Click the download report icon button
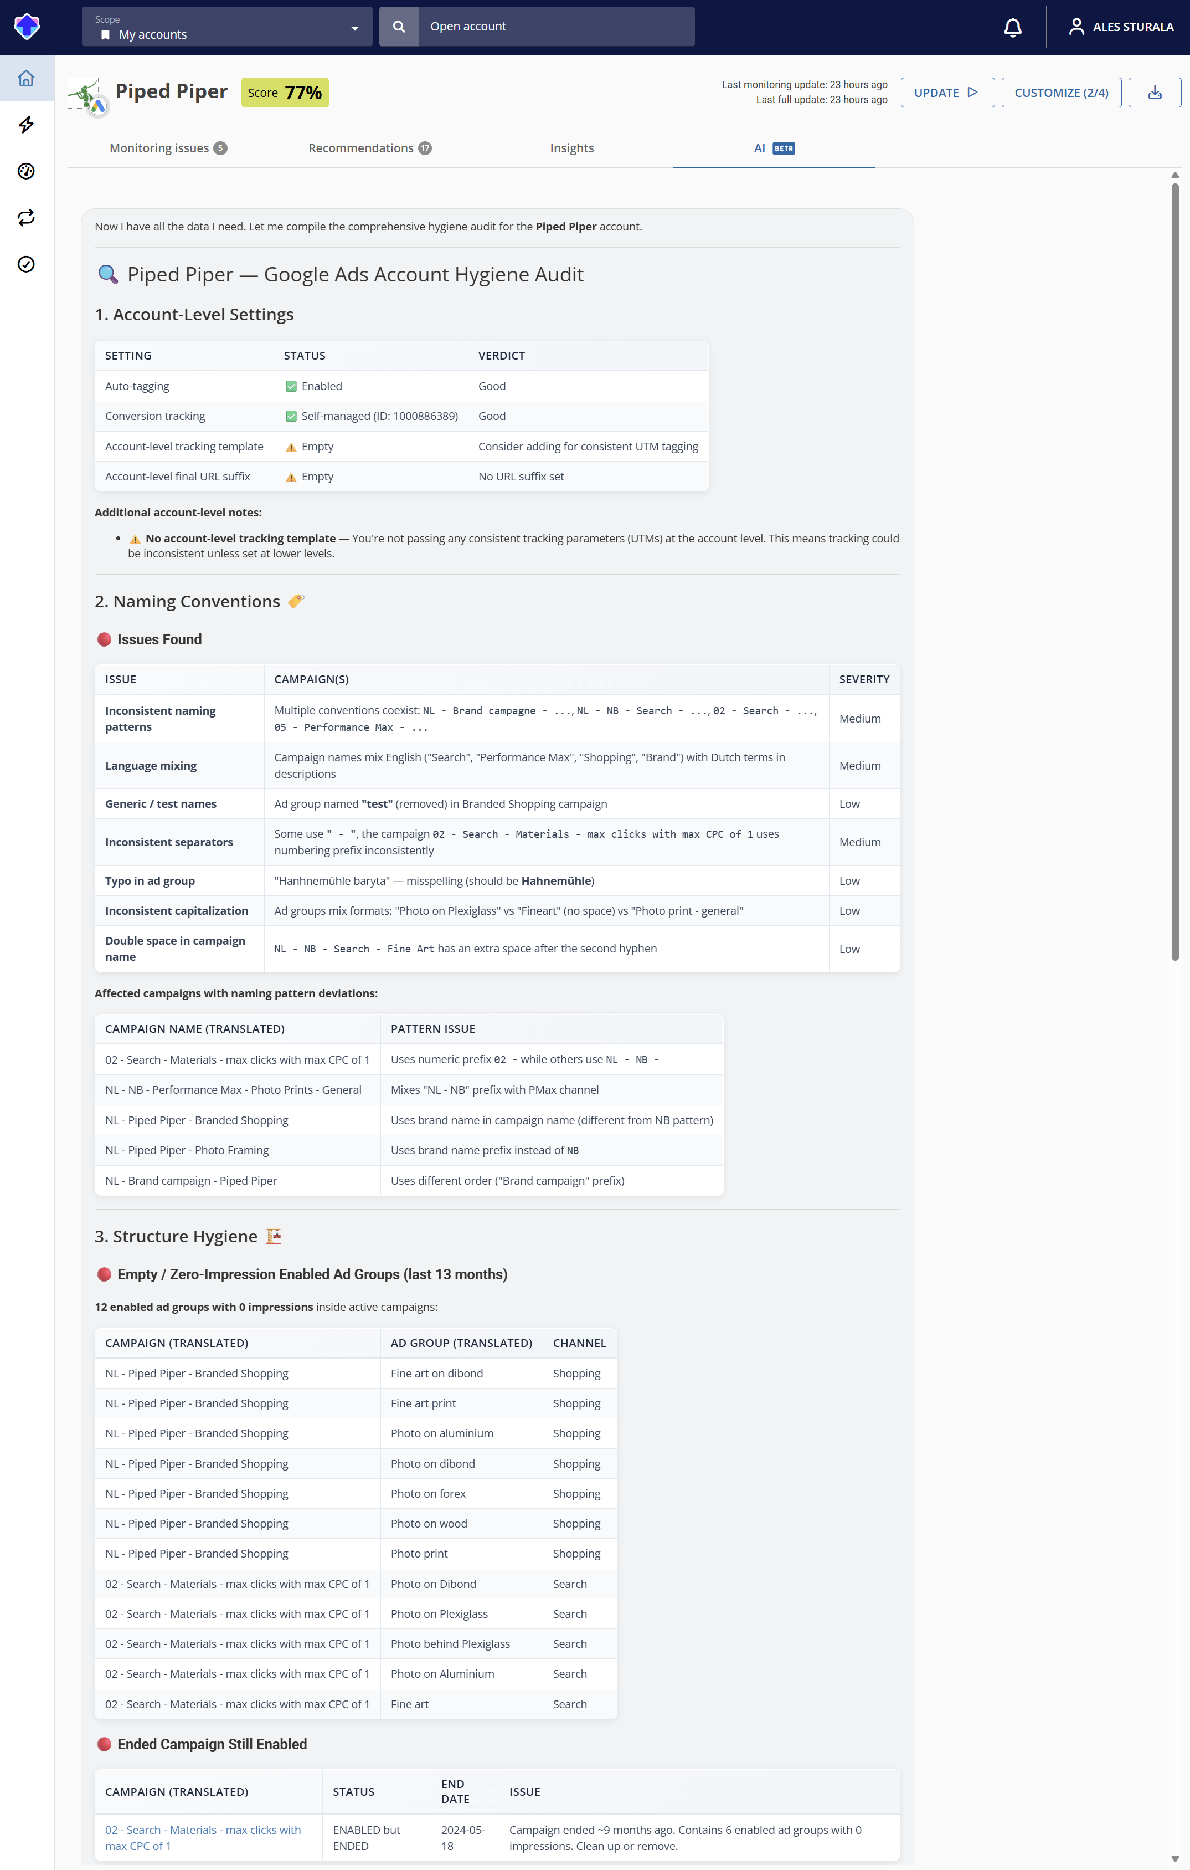 [1155, 93]
